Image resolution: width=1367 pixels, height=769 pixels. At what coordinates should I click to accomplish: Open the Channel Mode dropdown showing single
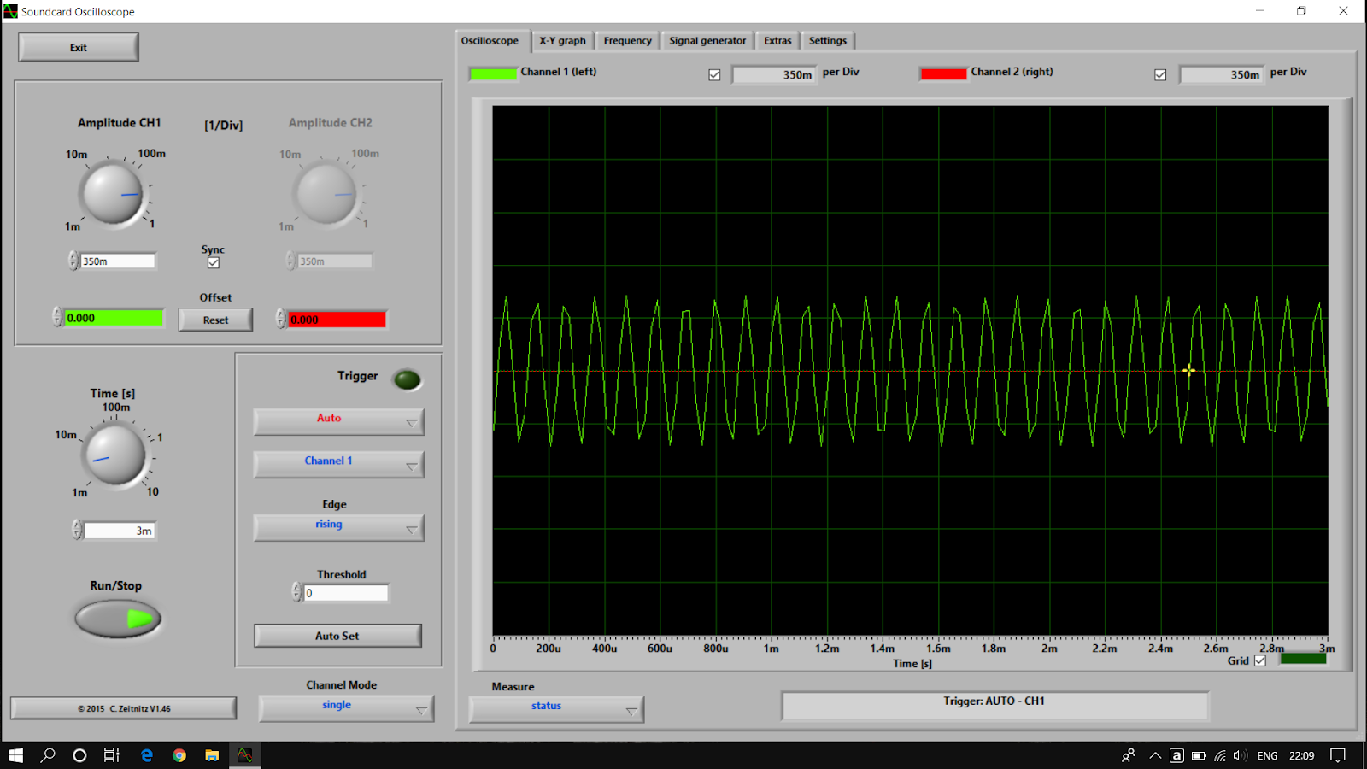pos(344,707)
